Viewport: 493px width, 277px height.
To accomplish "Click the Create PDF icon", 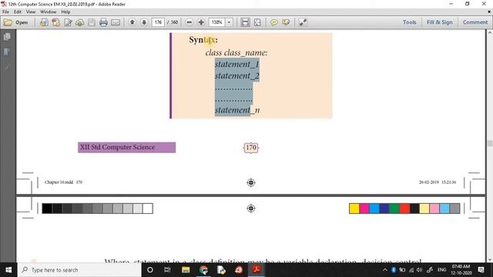I will [x=56, y=22].
